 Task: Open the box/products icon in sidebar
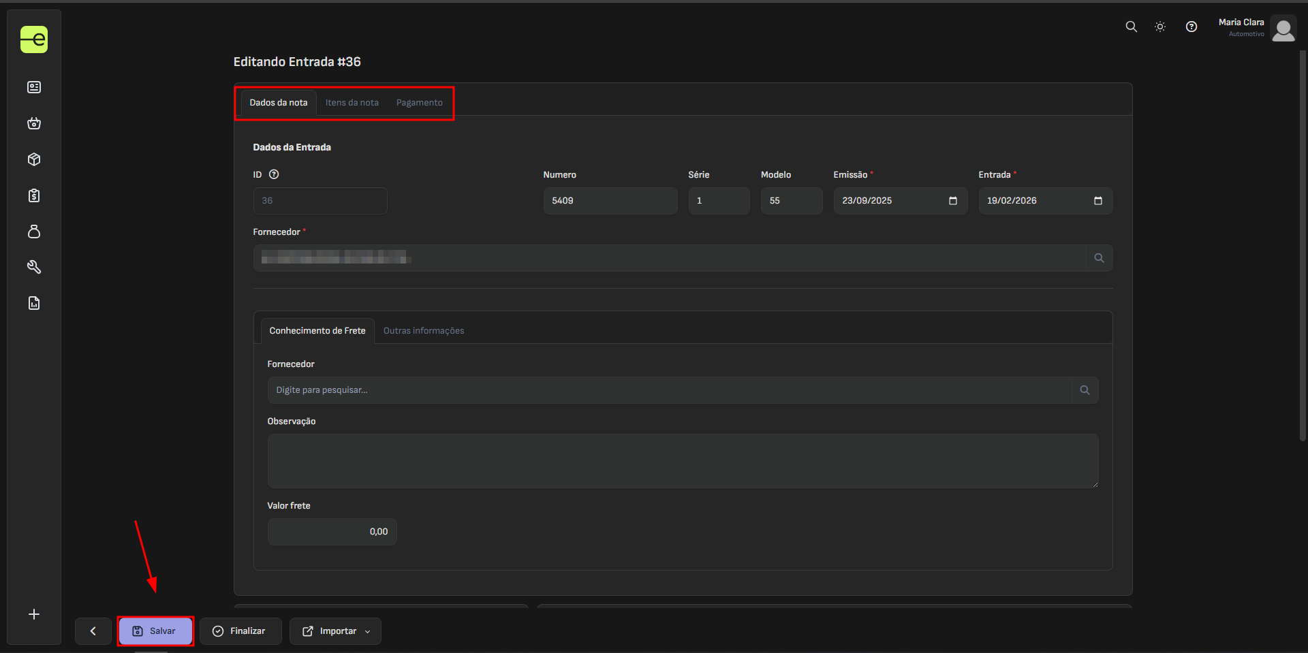34,159
